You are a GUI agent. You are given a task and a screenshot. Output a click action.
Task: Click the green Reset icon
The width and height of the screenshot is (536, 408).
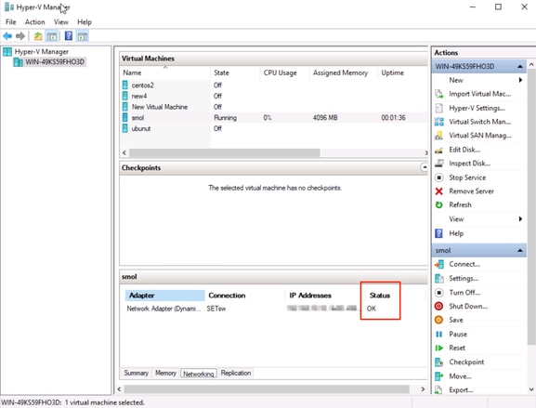click(438, 348)
